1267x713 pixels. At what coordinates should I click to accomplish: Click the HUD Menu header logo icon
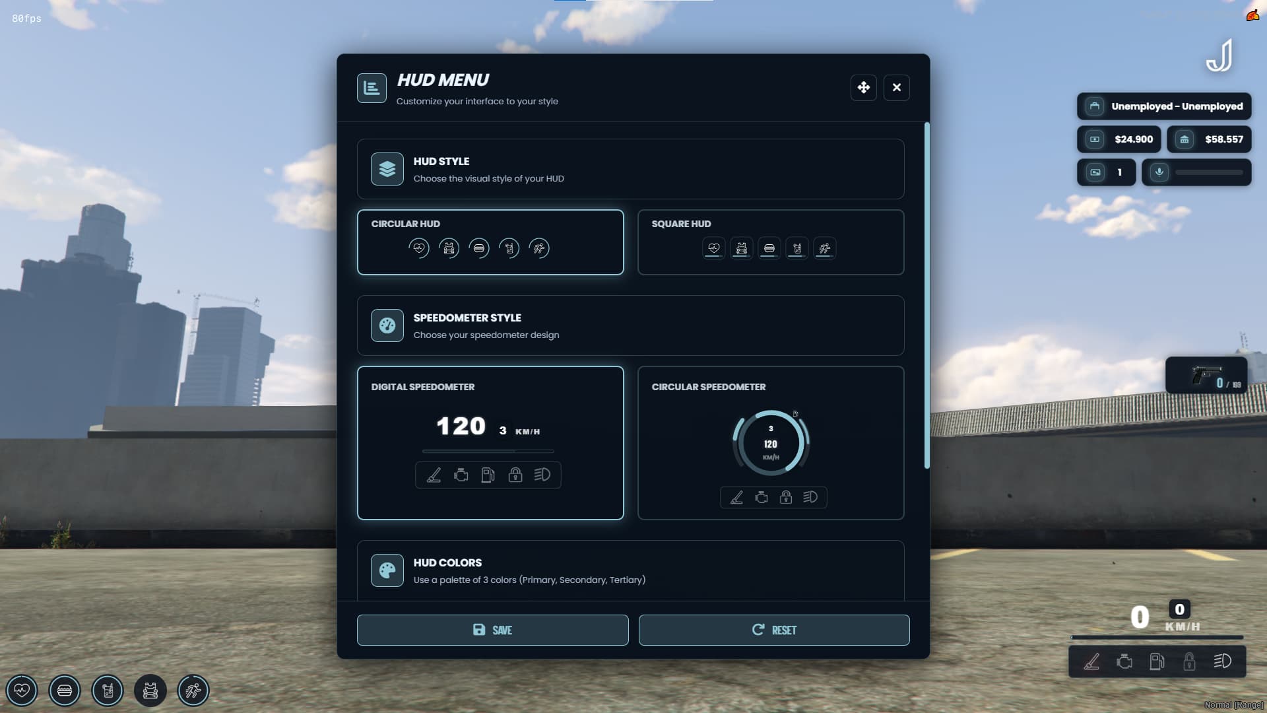[x=372, y=88]
